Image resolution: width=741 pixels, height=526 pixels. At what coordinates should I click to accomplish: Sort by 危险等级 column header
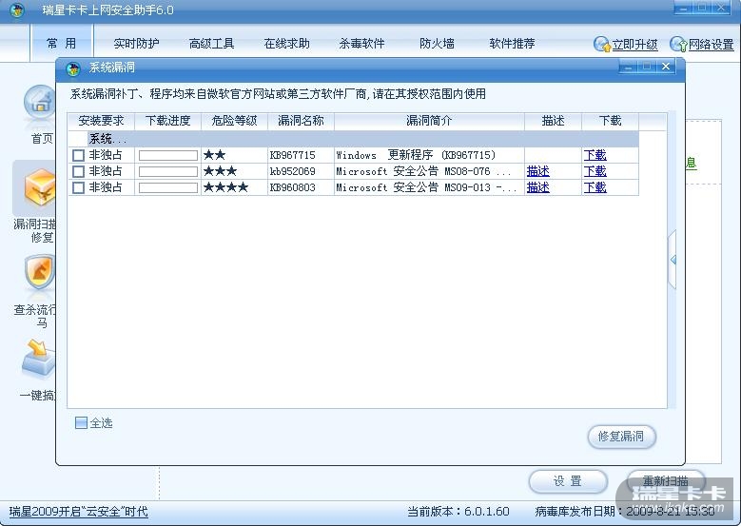[234, 121]
